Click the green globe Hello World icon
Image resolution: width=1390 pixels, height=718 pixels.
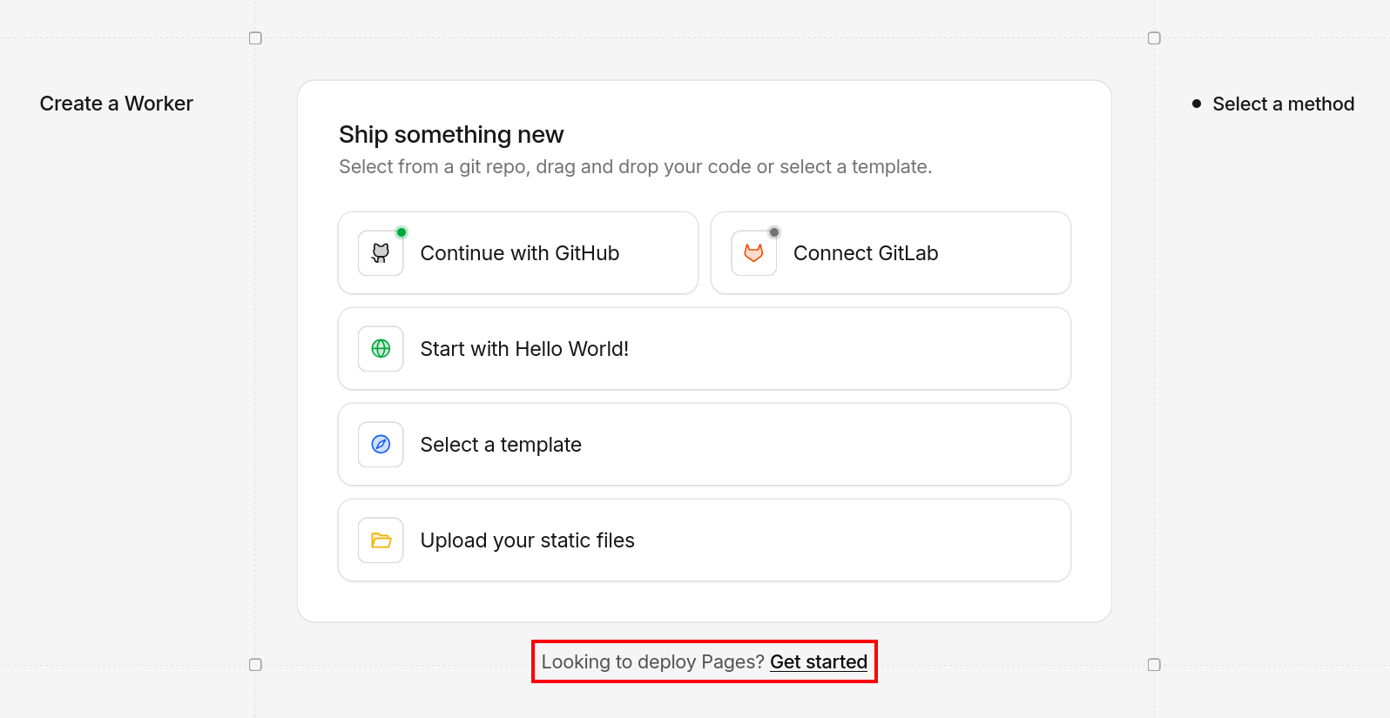coord(381,349)
